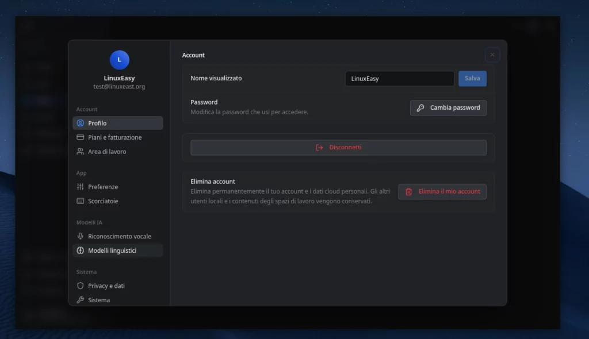Click the logout arrow icon
Image resolution: width=589 pixels, height=339 pixels.
pyautogui.click(x=319, y=148)
